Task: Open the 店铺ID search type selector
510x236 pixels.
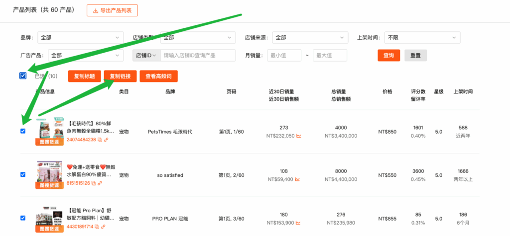Action: pos(146,56)
